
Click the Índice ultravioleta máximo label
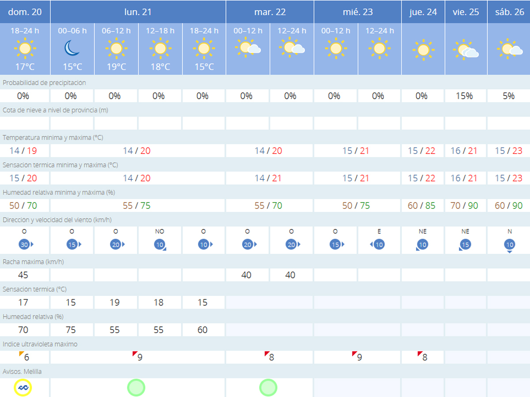[x=40, y=344]
